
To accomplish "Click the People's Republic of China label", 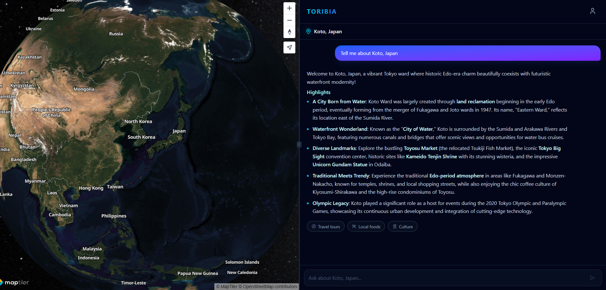I will pos(52,112).
